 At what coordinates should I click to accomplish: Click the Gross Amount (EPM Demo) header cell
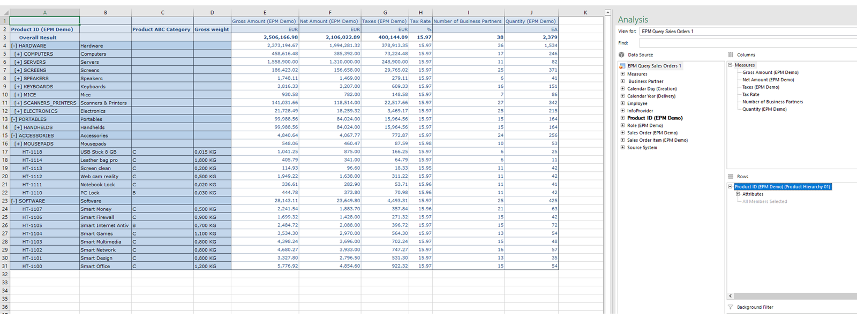pos(265,21)
